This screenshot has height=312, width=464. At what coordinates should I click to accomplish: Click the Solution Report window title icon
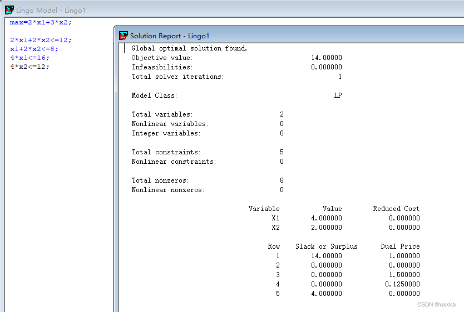[x=123, y=36]
